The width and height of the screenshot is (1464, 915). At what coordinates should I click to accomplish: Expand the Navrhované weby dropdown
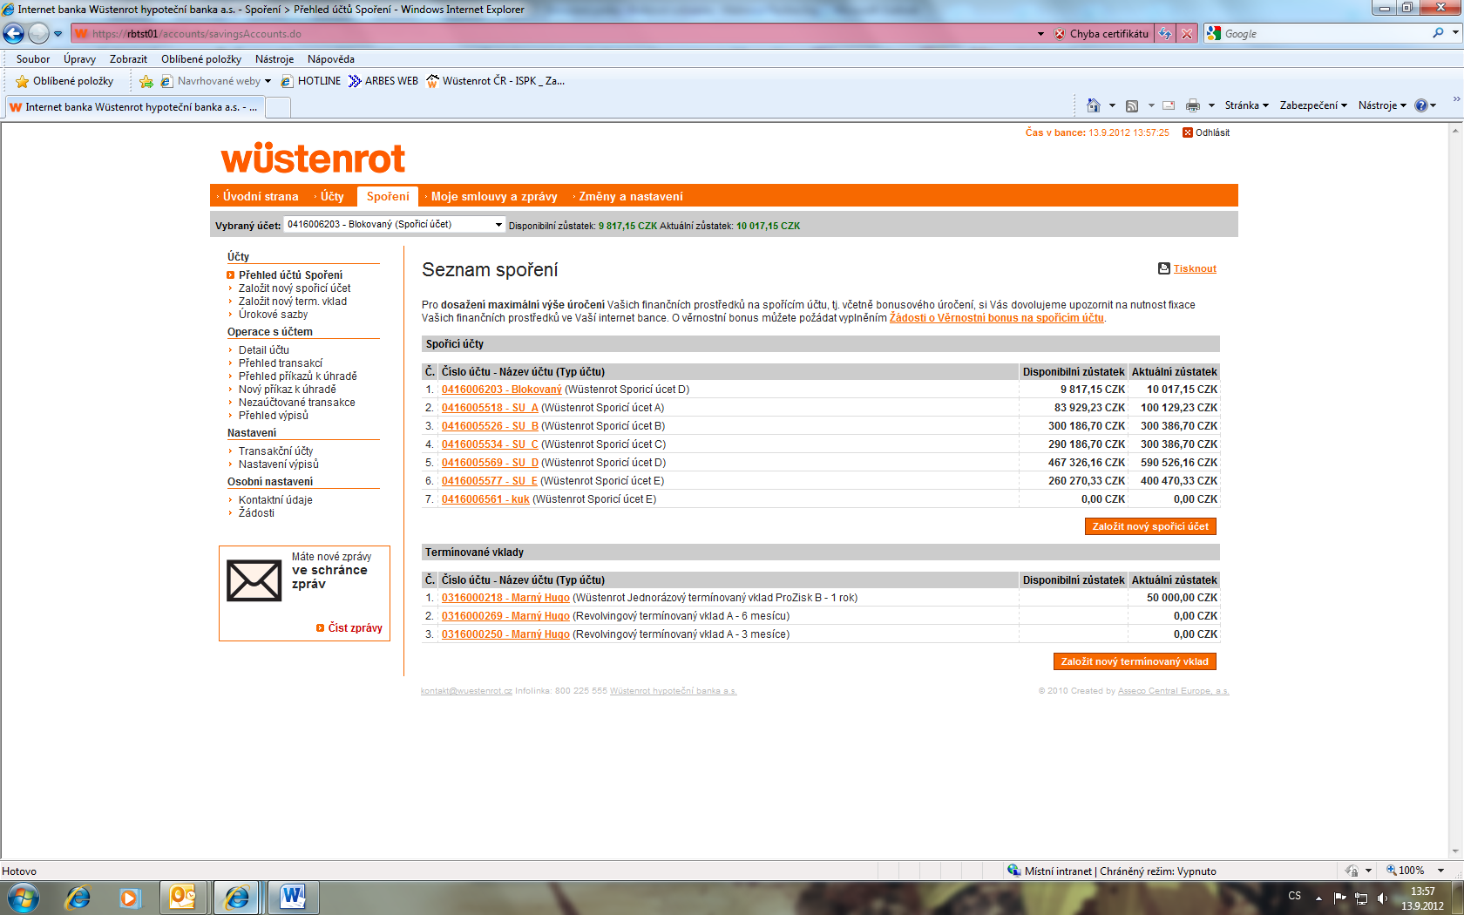pyautogui.click(x=268, y=81)
